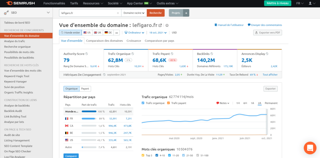Open the Comparaison des domaines tab
320x158 pixels.
104,41
